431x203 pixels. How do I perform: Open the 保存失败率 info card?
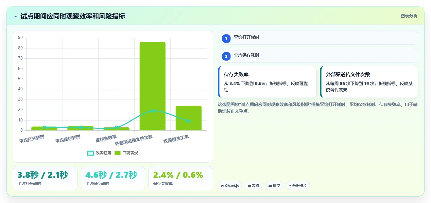(x=267, y=82)
